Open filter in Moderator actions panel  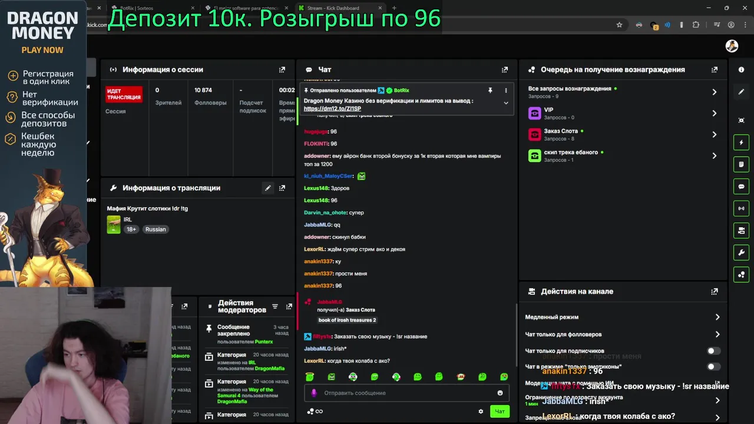click(275, 306)
